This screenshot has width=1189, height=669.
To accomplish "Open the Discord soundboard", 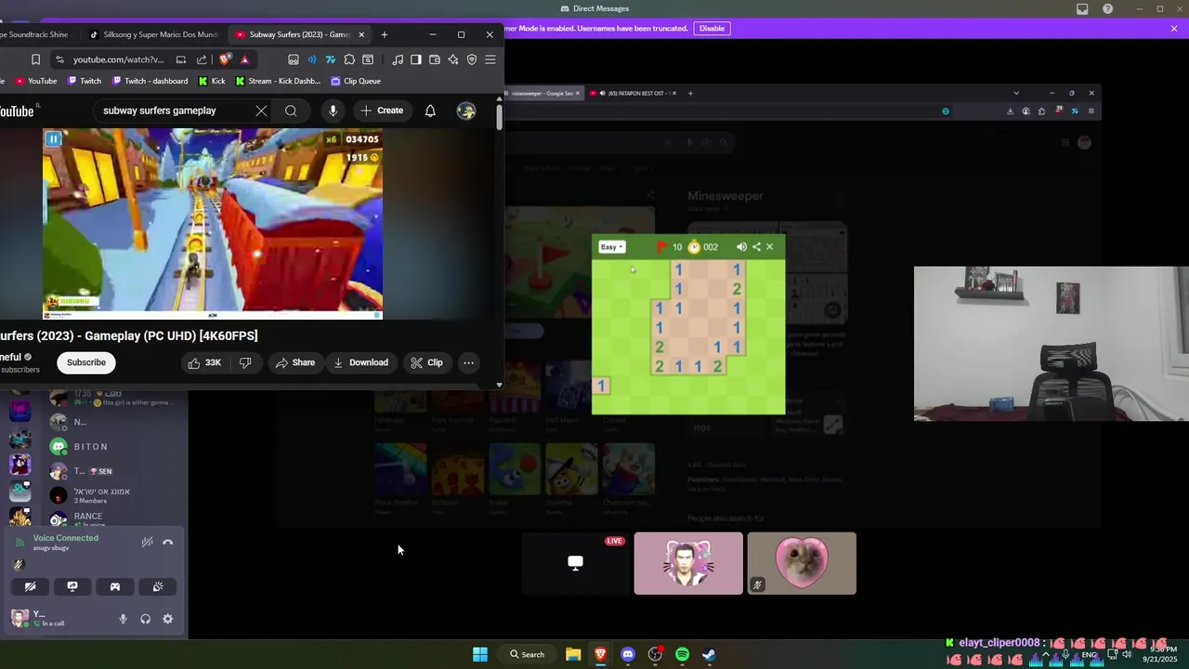I will (x=158, y=586).
